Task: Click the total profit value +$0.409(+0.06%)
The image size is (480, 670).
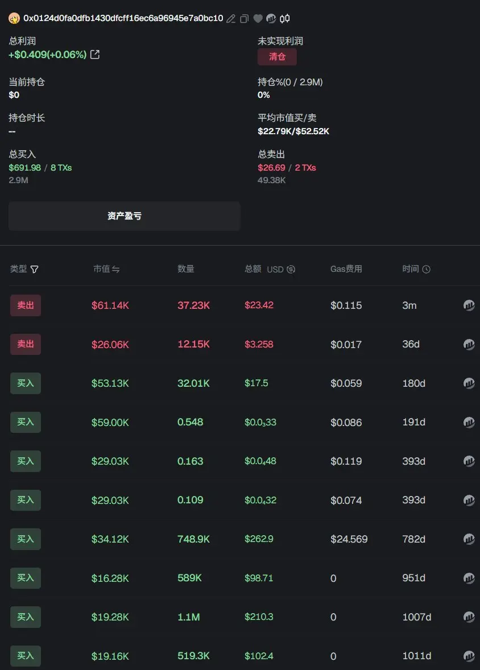Action: point(47,54)
